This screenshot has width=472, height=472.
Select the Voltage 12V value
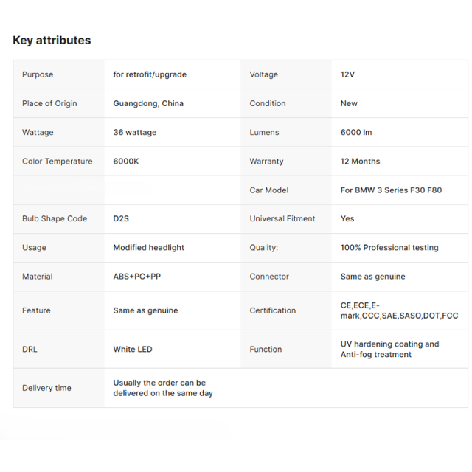[347, 74]
